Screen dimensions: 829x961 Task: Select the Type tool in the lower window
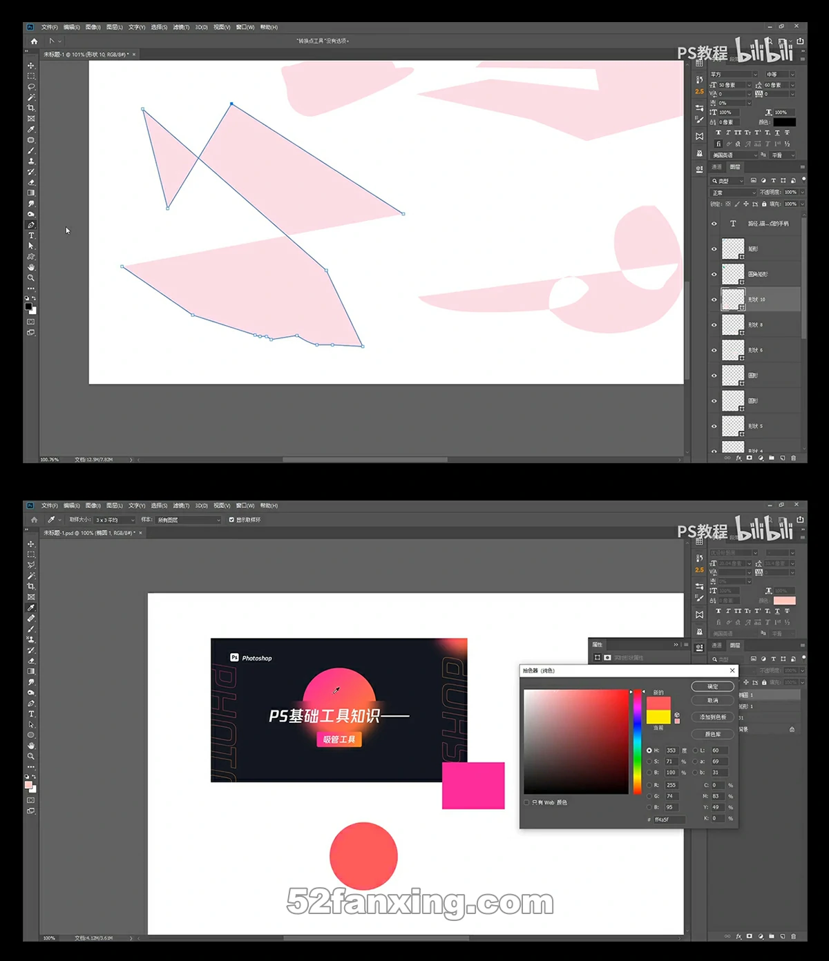31,714
